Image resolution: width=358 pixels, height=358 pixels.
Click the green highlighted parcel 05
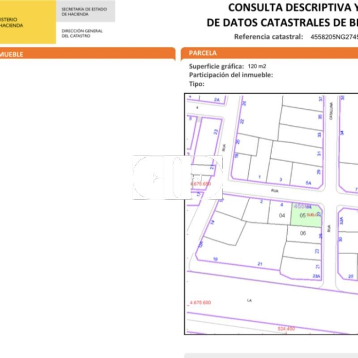[x=307, y=215]
